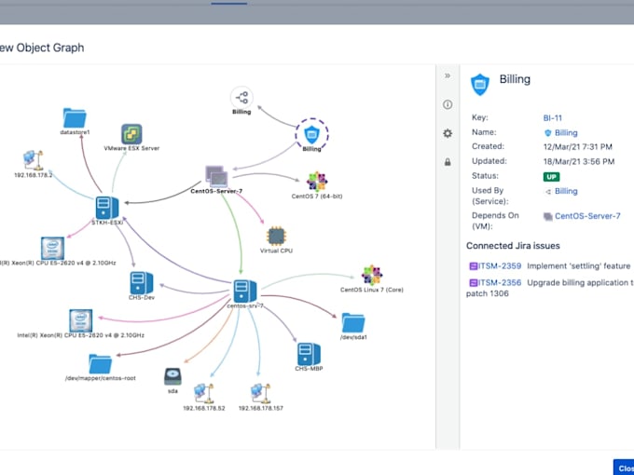The width and height of the screenshot is (634, 475).
Task: Click the updated date 18/Mar/21 3:56 PM
Action: (x=579, y=161)
